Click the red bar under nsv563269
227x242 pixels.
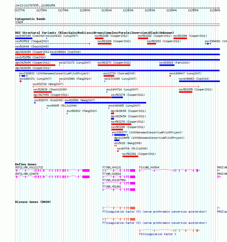(104, 44)
